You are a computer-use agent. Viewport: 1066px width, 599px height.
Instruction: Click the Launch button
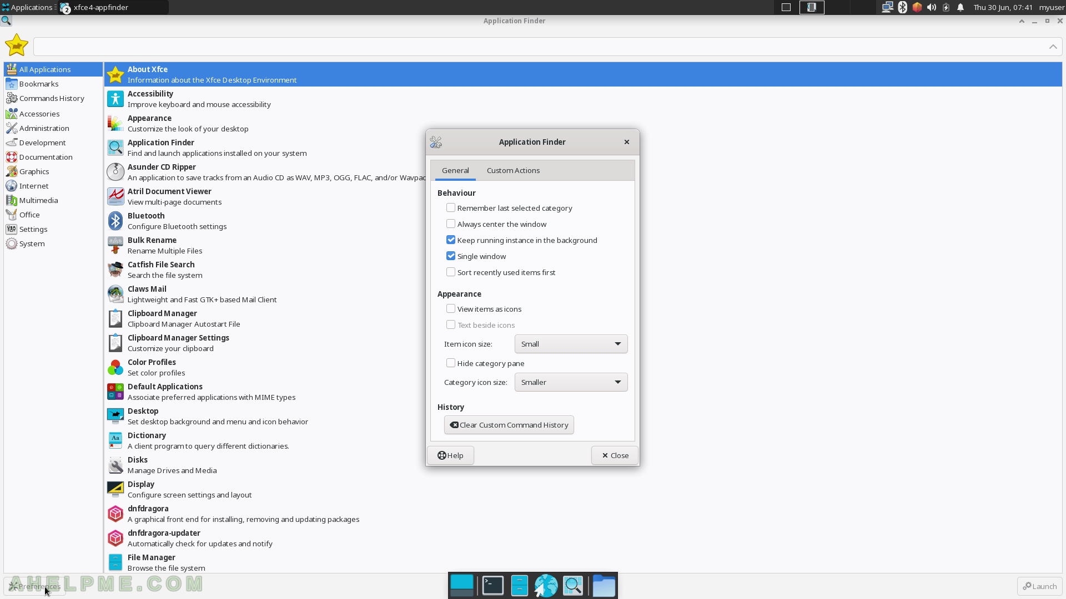pos(1040,586)
